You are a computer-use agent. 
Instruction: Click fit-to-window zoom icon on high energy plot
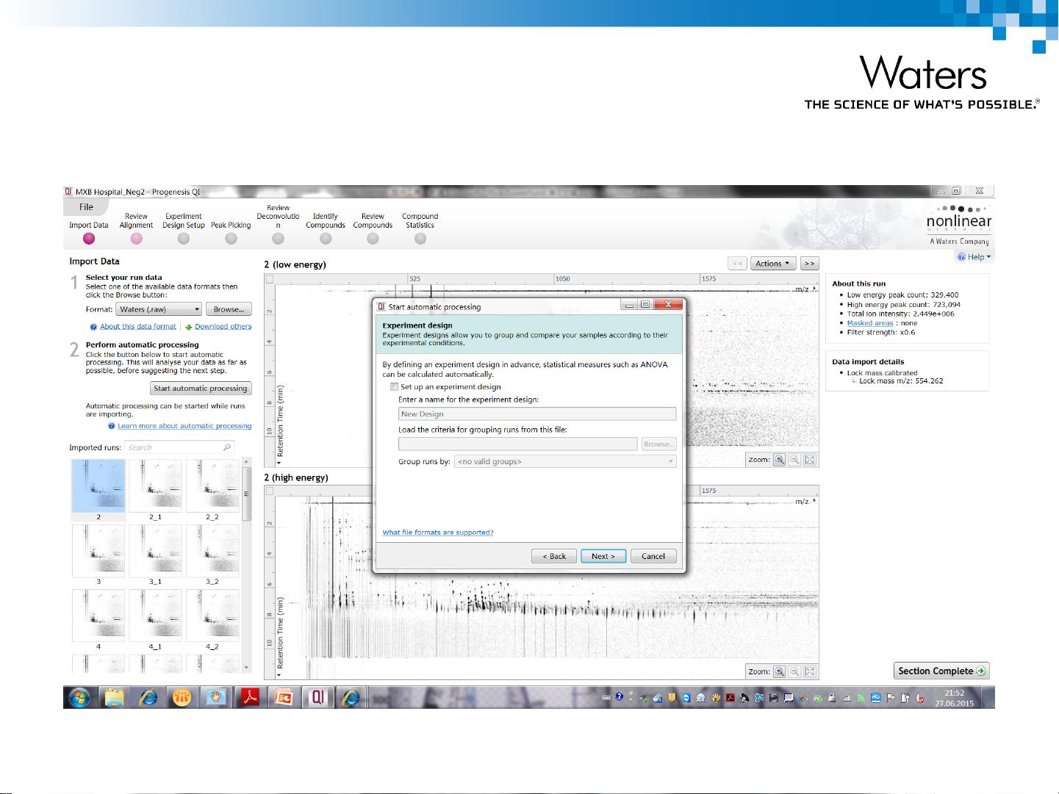pos(809,671)
